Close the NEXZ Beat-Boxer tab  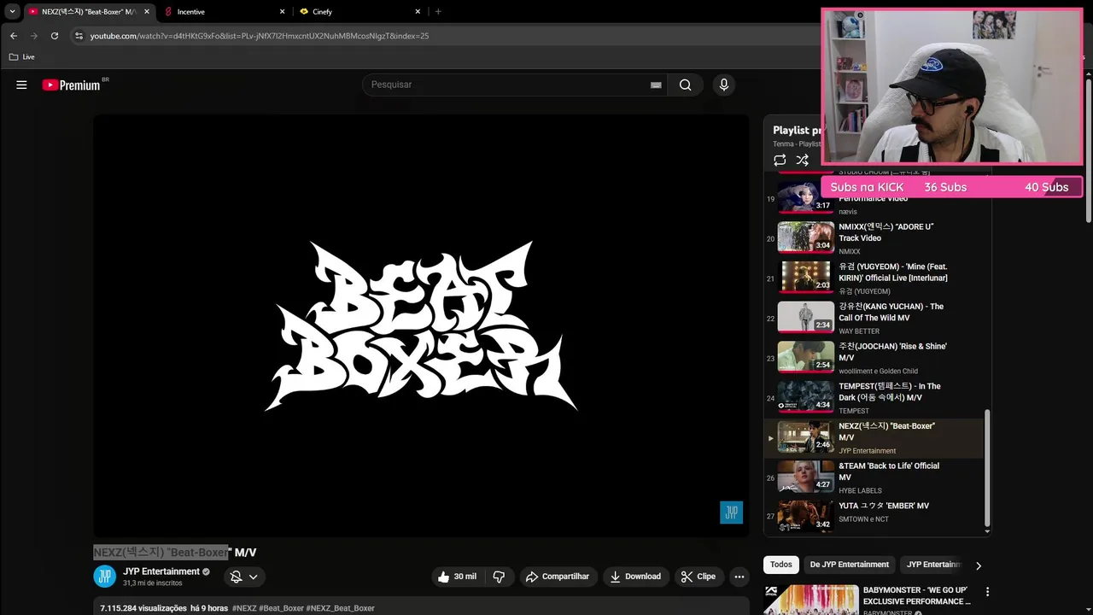pos(146,12)
